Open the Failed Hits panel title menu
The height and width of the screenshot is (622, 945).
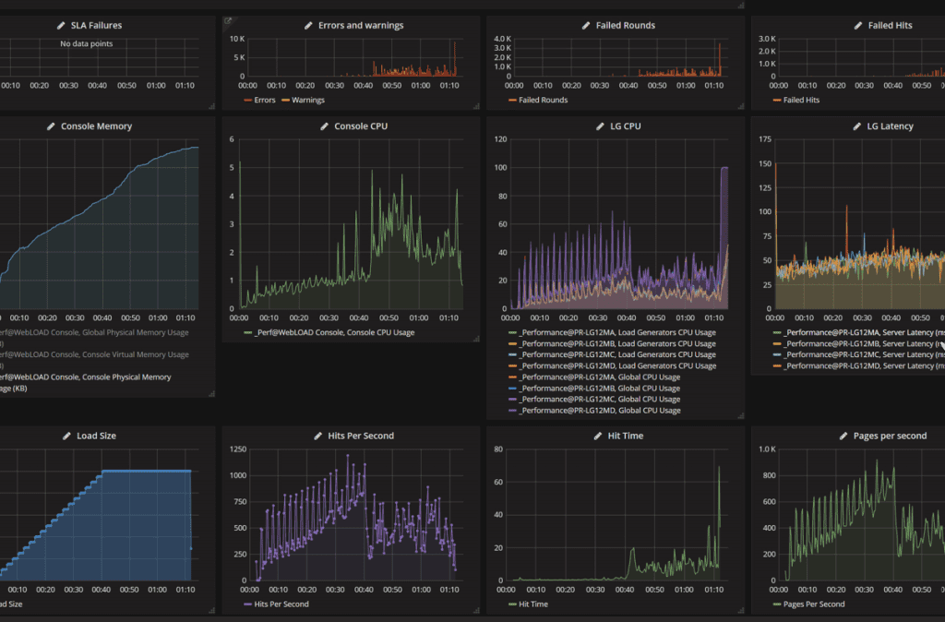point(890,26)
